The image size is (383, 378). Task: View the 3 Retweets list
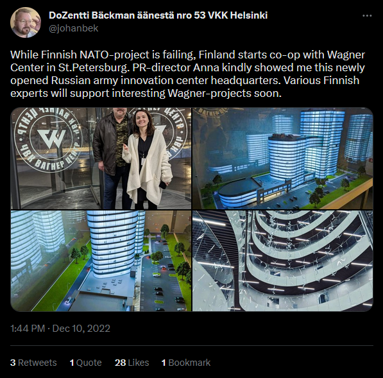coord(33,363)
